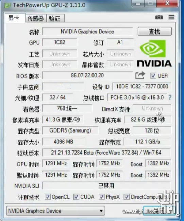Click the NVIDIA logo image
The width and height of the screenshot is (184, 221).
154,53
